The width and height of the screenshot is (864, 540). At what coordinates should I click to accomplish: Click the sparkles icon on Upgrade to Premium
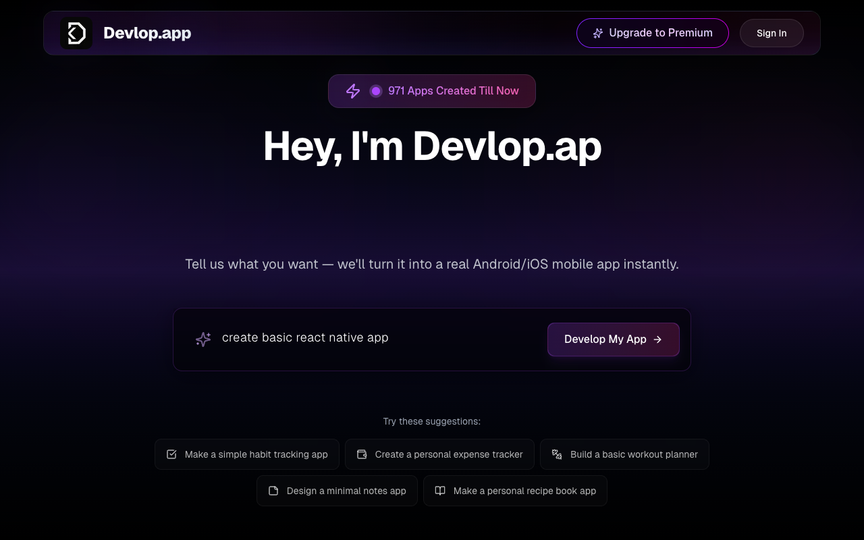pos(597,32)
